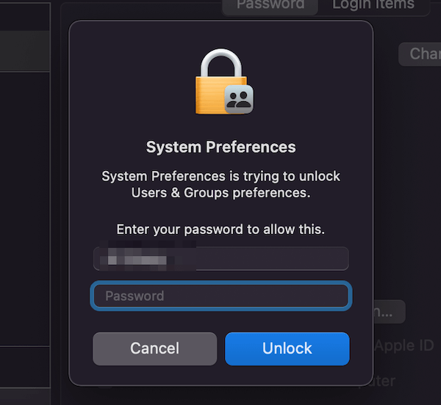Click the dimmed button ending in 'n...'
The height and width of the screenshot is (405, 441).
(x=390, y=312)
